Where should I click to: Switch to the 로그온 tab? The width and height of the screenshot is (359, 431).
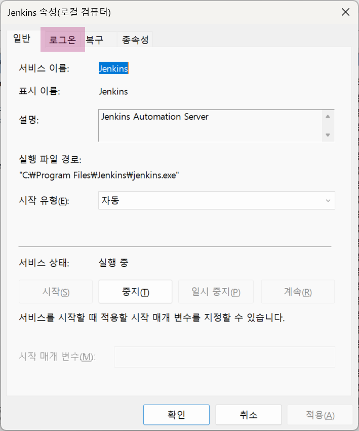point(62,40)
